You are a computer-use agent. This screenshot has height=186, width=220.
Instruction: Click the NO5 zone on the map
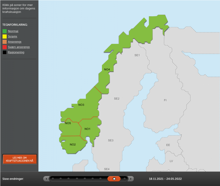pos(68,123)
